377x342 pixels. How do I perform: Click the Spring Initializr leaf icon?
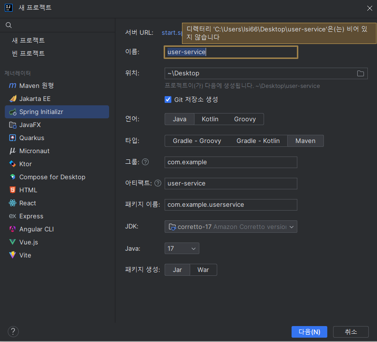(13, 112)
